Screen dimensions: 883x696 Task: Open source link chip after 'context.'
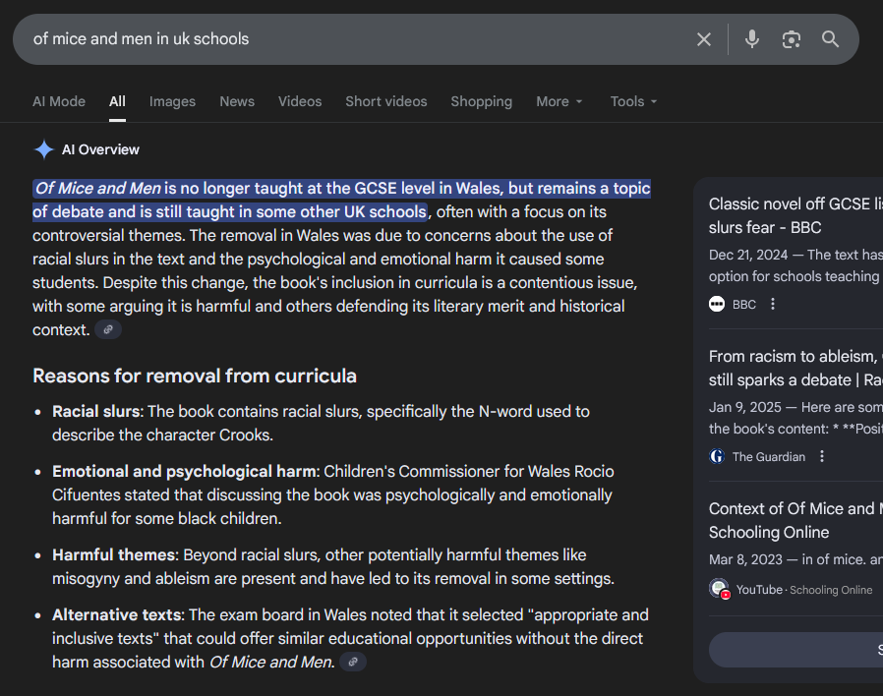pos(108,330)
